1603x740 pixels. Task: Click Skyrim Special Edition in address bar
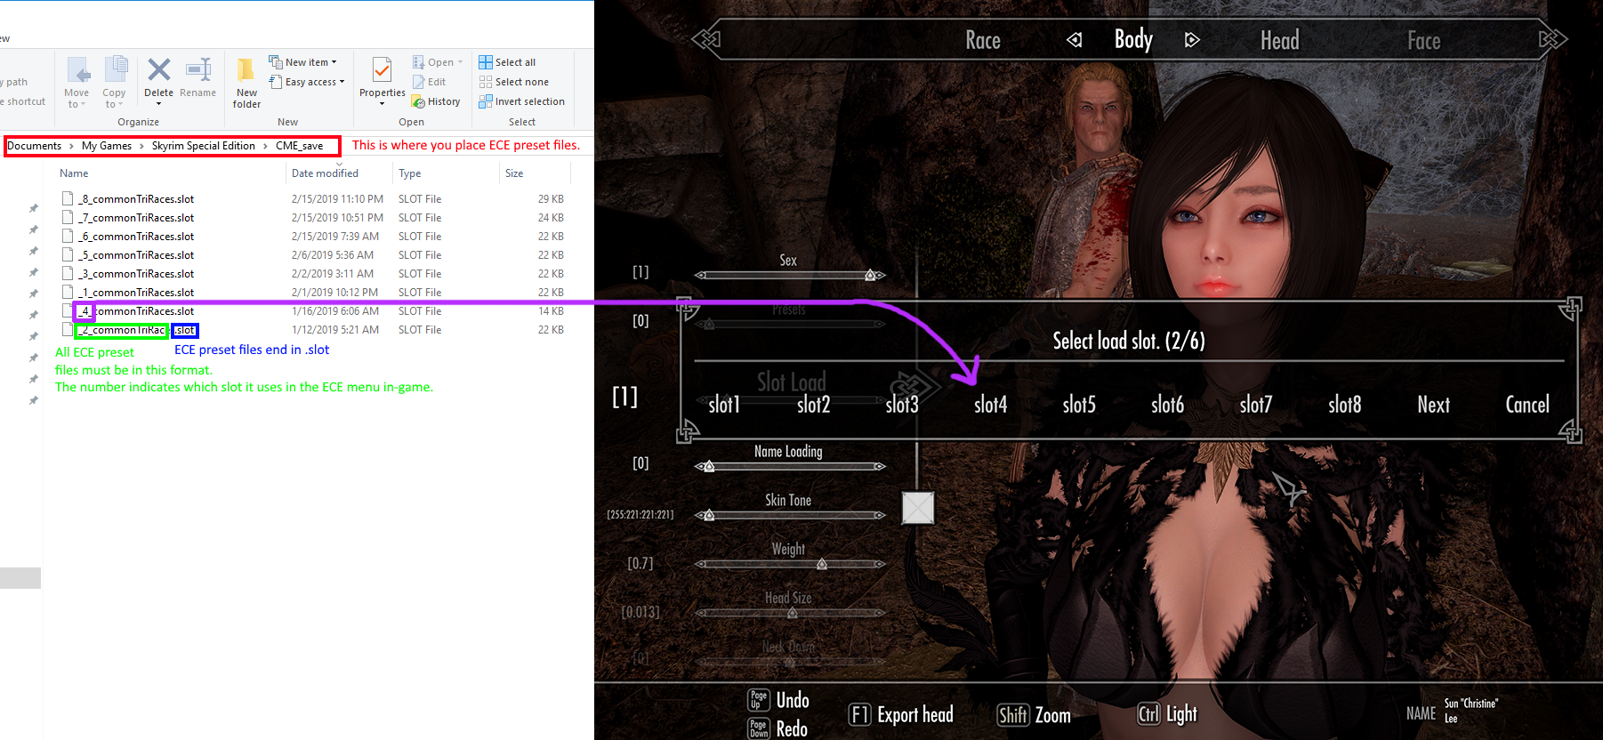tap(204, 146)
